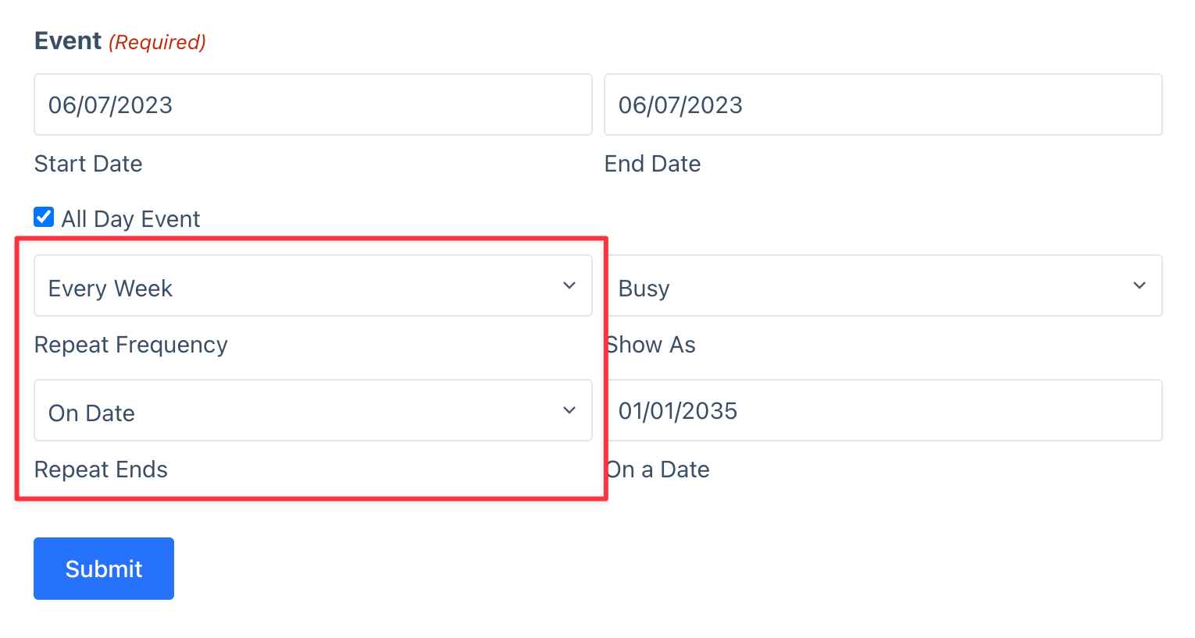The image size is (1195, 638).
Task: Open the Repeat Frequency dropdown chevron
Action: click(x=569, y=285)
